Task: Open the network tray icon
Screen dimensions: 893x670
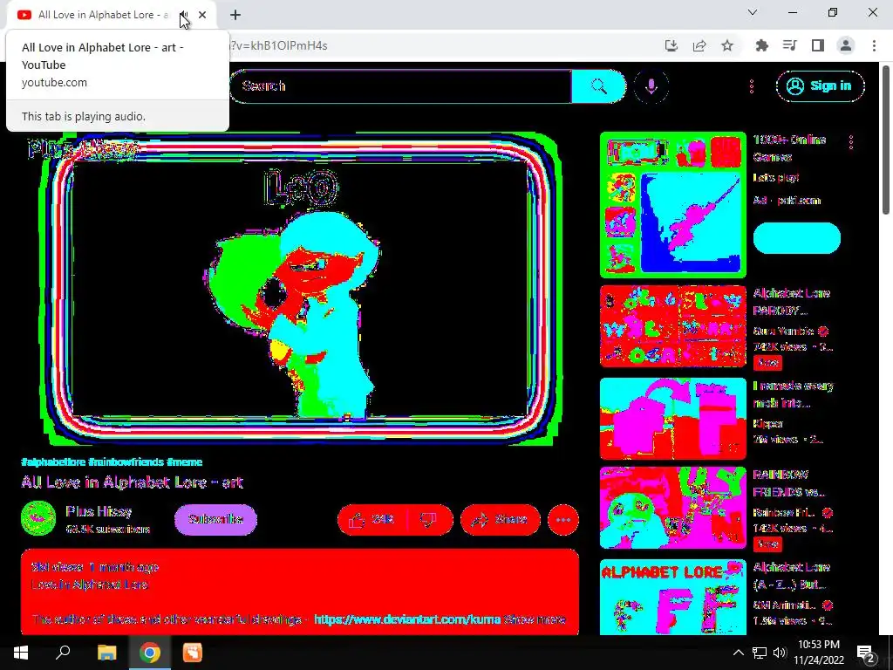Action: tap(760, 653)
